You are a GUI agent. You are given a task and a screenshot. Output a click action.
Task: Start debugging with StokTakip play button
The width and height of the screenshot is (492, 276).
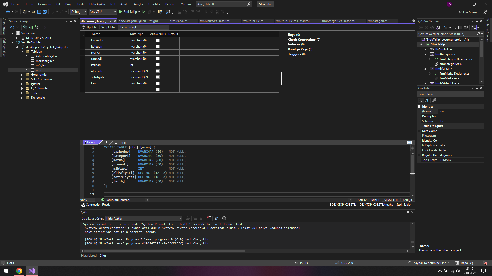(121, 12)
